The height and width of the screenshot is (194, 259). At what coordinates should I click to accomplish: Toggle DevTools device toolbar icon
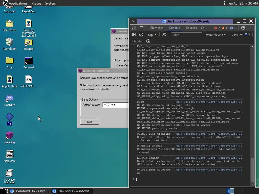point(141,28)
